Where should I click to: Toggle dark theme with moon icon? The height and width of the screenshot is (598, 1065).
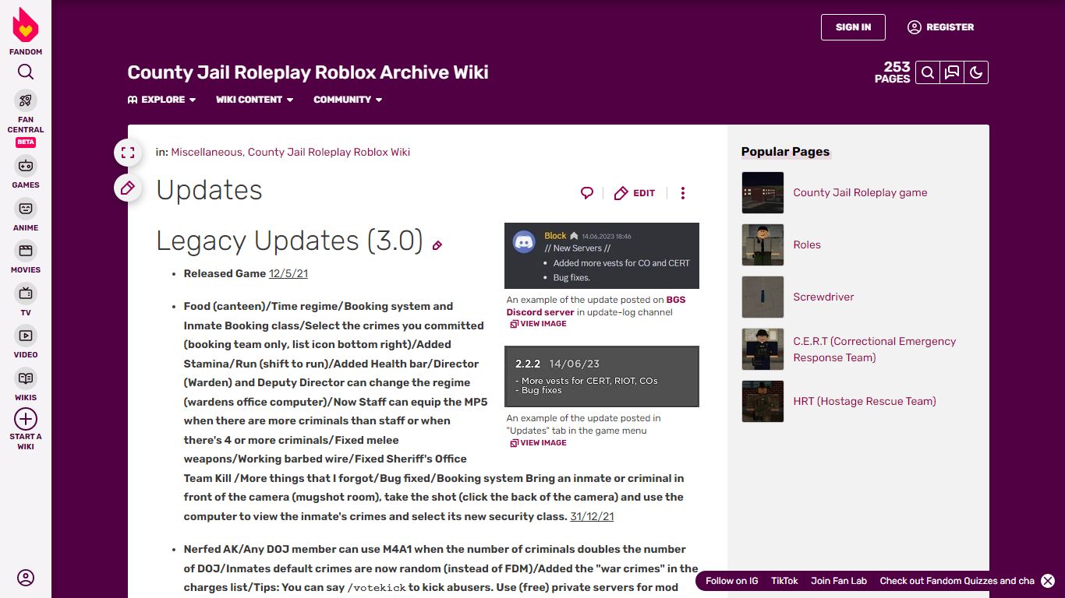(x=976, y=72)
